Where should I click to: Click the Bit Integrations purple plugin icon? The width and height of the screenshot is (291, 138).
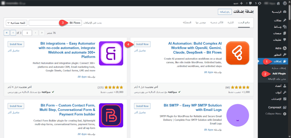(x=111, y=53)
